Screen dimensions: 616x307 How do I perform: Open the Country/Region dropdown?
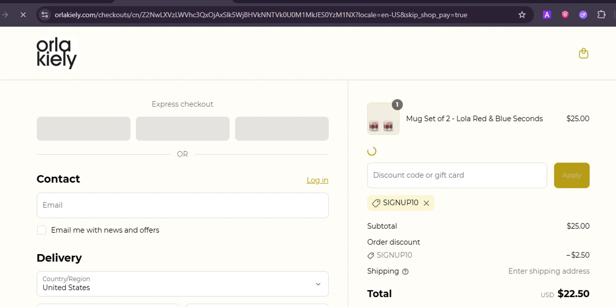click(x=182, y=284)
